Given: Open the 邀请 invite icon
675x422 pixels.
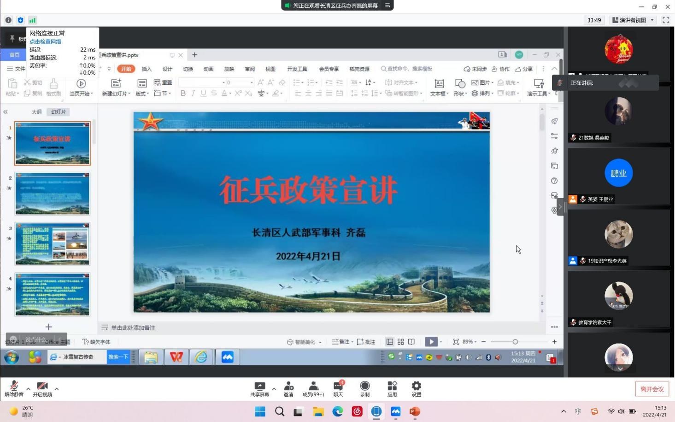Looking at the screenshot, I should tap(288, 388).
